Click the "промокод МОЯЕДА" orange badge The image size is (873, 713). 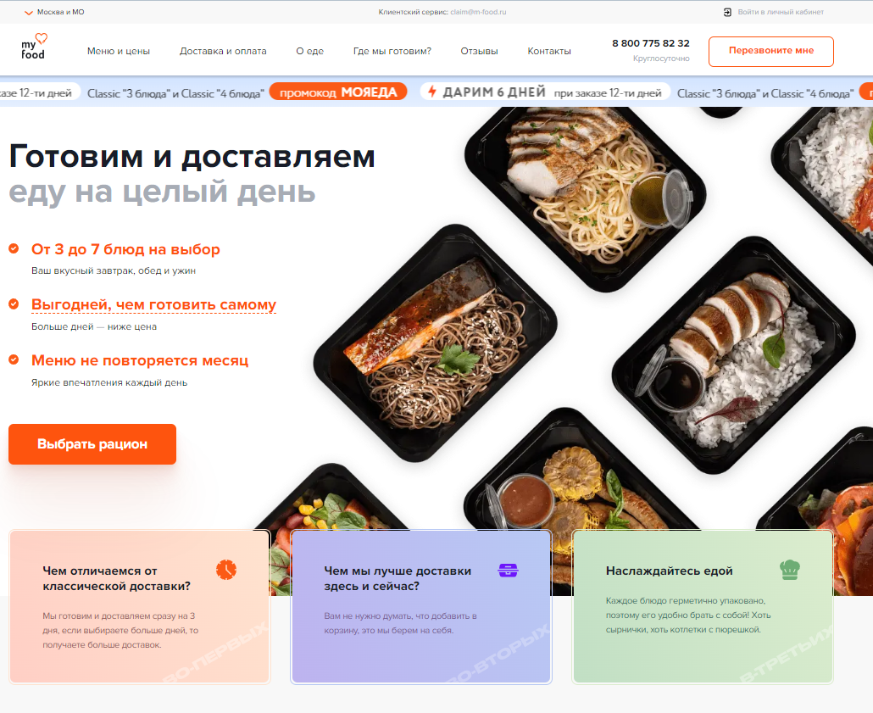pos(338,92)
